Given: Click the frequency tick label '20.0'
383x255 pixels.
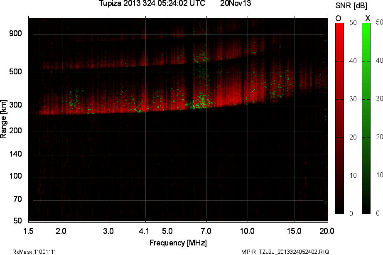Looking at the screenshot, I should click(x=327, y=231).
